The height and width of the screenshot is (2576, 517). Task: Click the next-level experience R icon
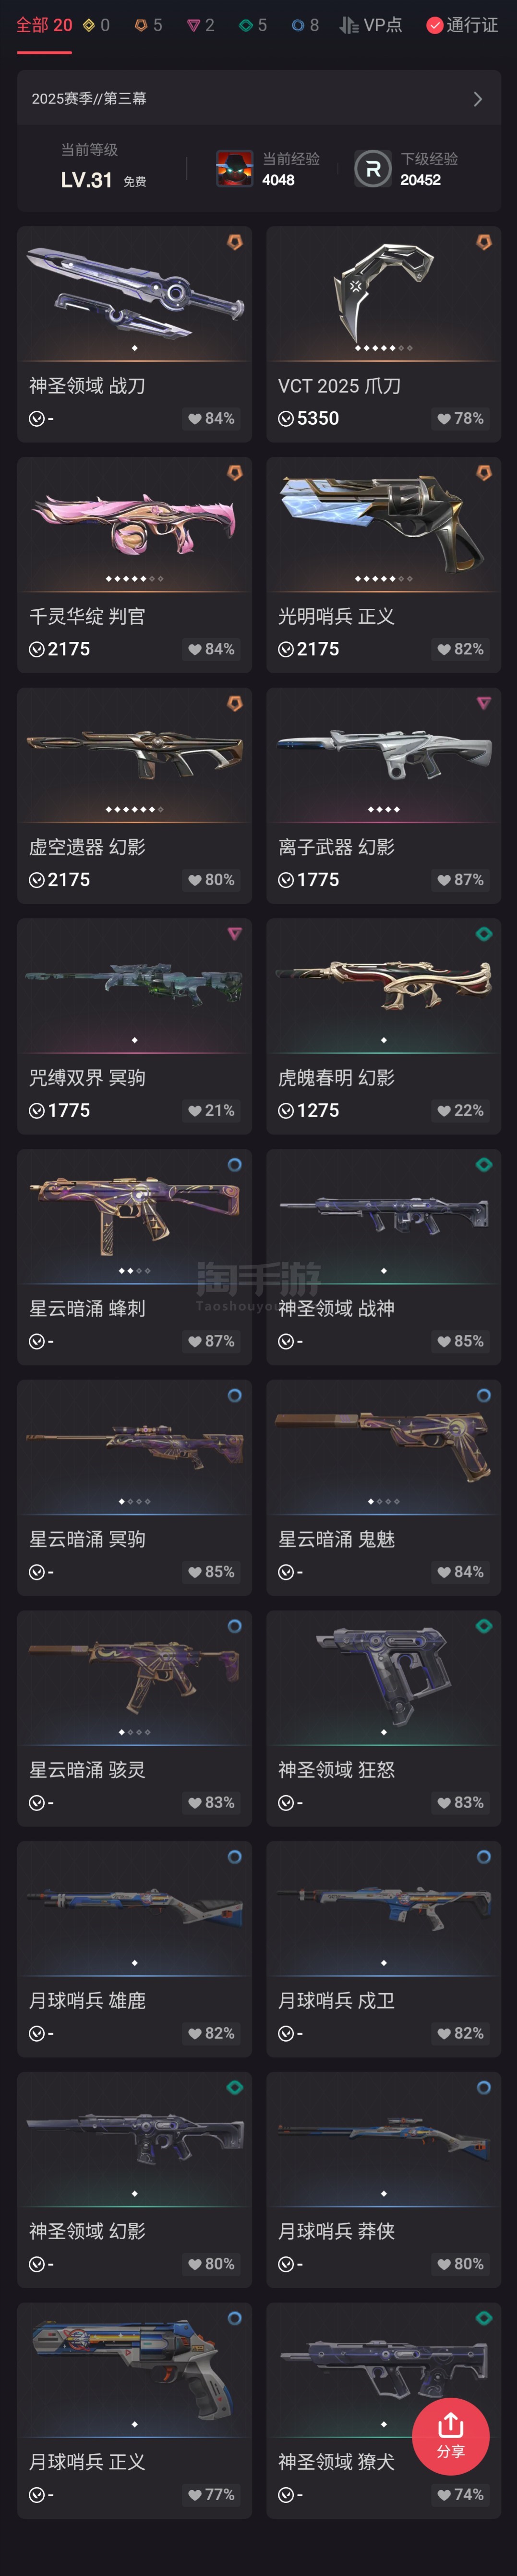click(x=373, y=169)
